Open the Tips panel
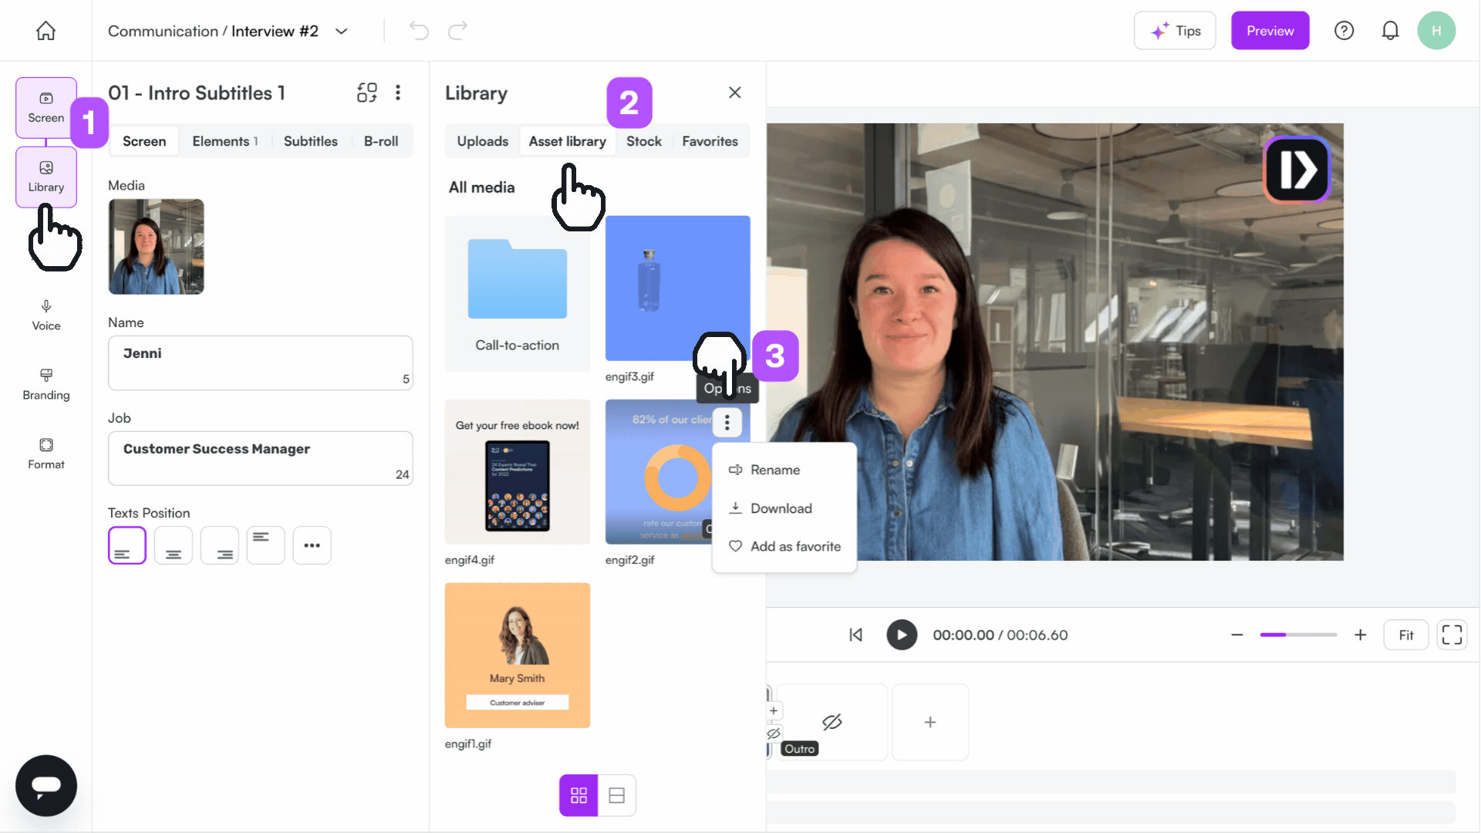 pos(1175,31)
